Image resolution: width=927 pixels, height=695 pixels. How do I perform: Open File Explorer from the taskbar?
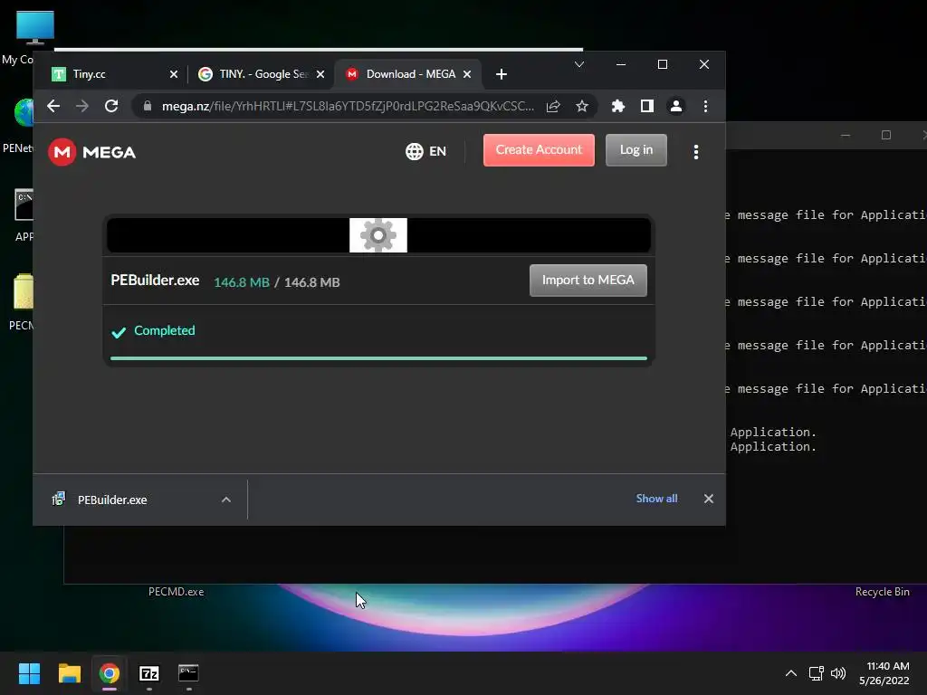click(x=69, y=673)
